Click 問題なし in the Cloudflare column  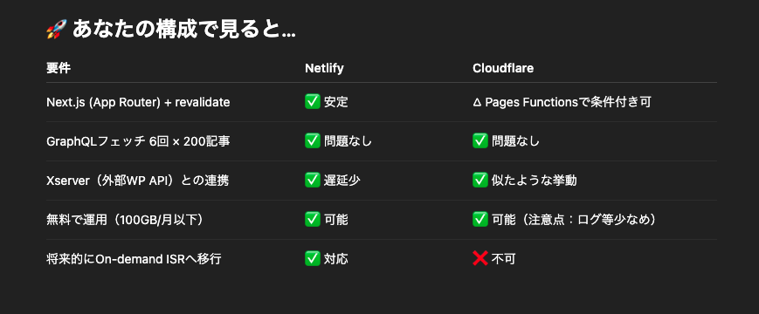pyautogui.click(x=516, y=141)
